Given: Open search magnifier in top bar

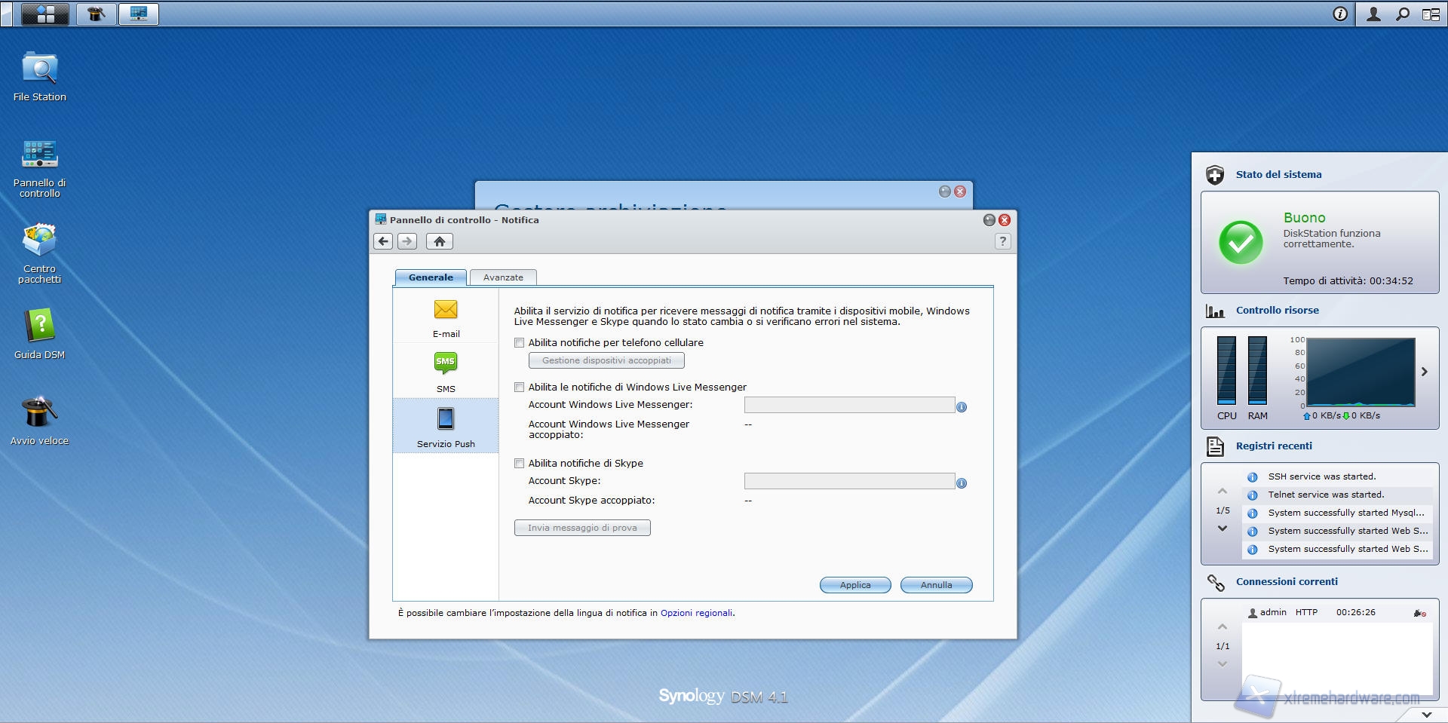Looking at the screenshot, I should click(x=1402, y=14).
